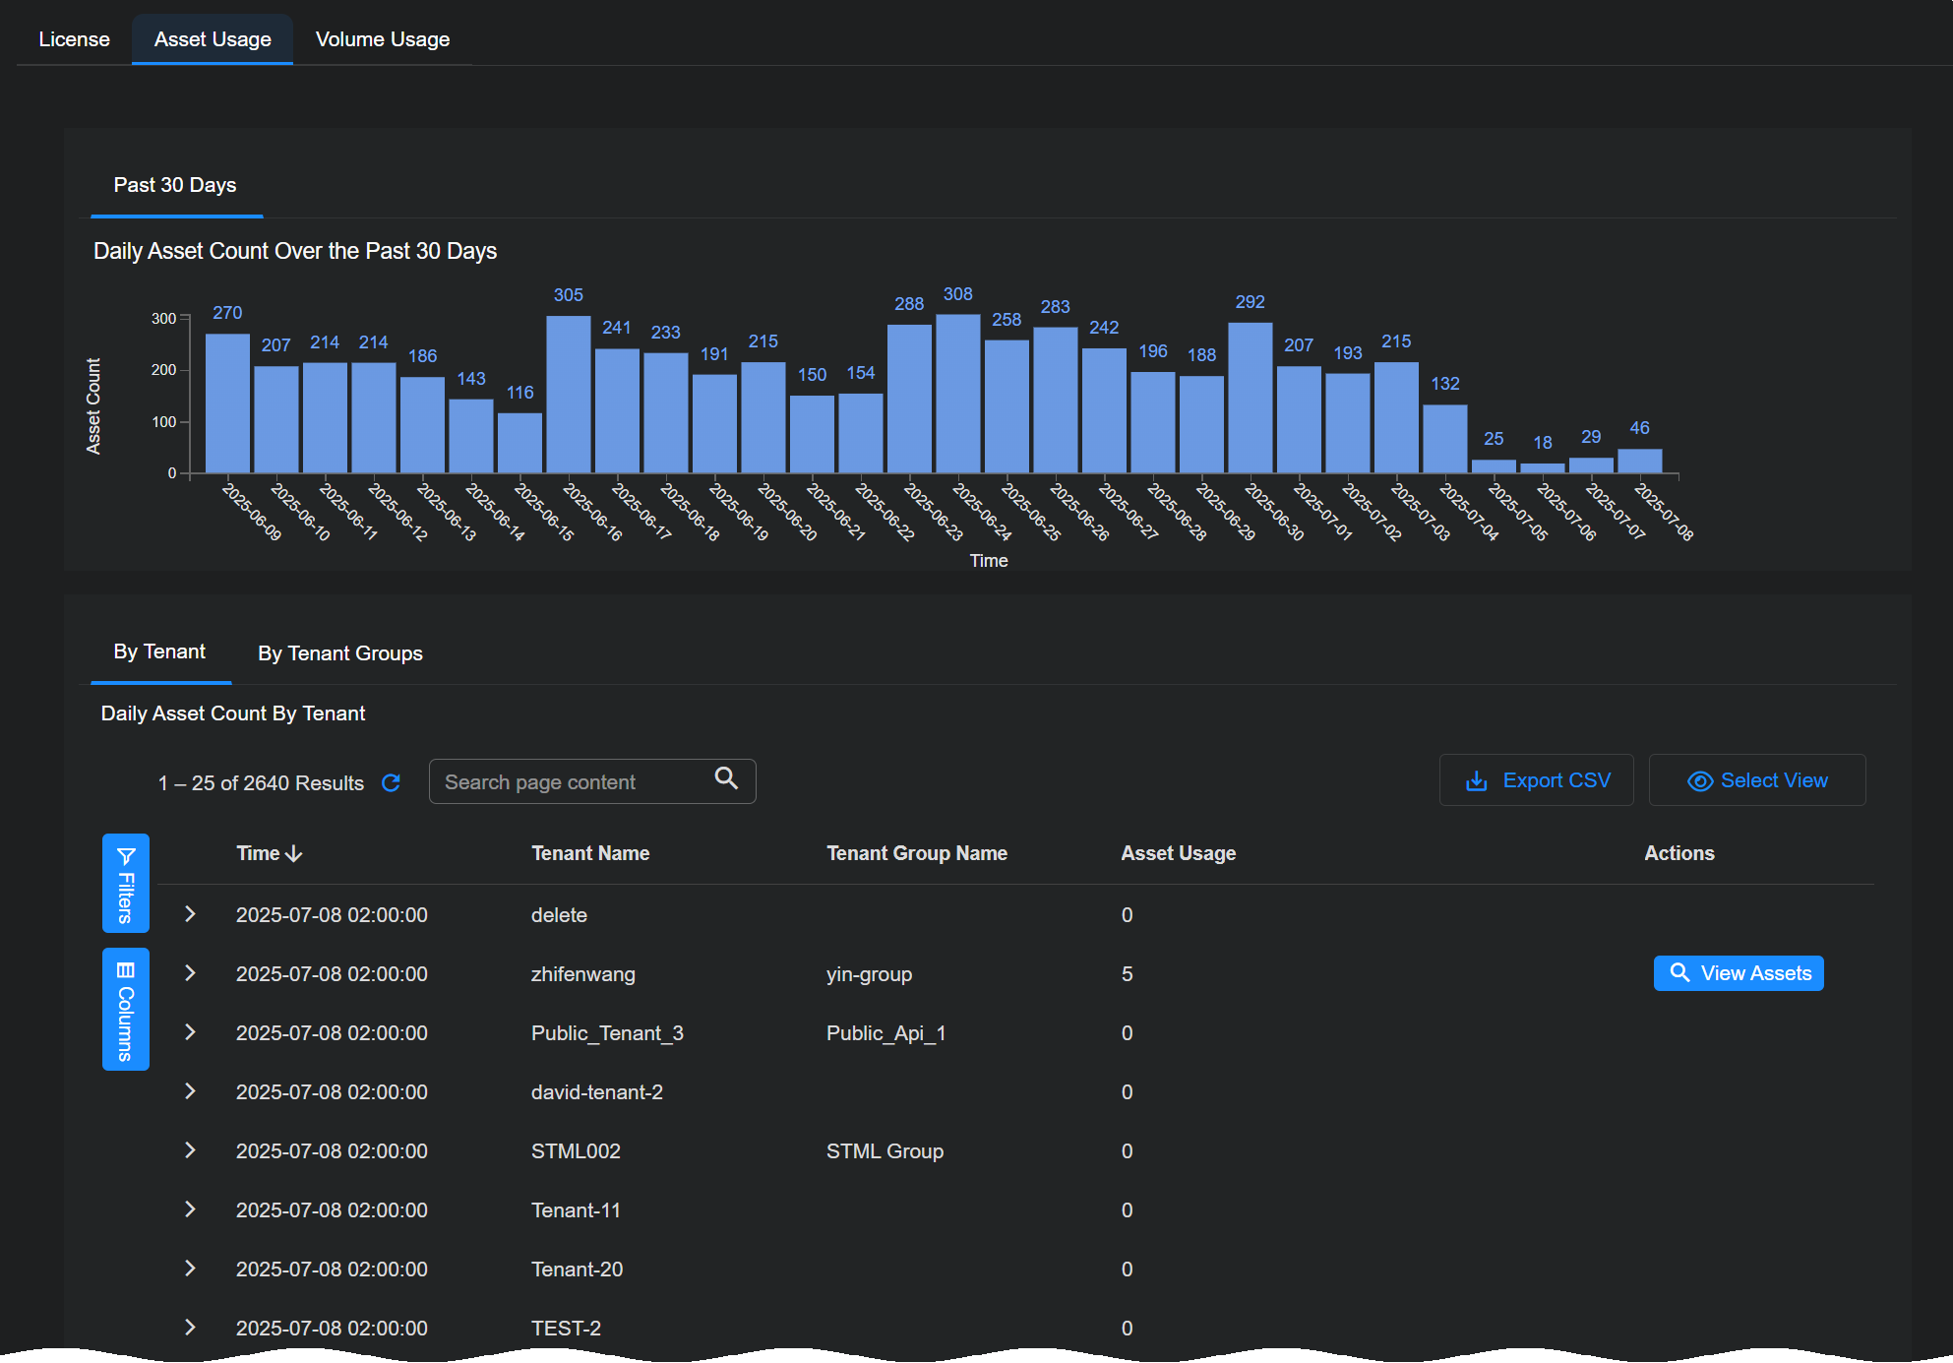
Task: Open the Volume Usage tab
Action: [x=382, y=39]
